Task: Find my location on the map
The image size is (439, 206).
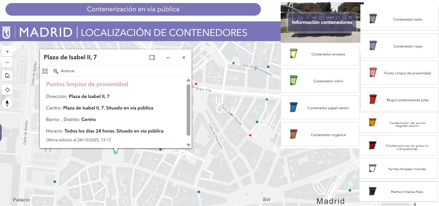Action: coord(7,90)
